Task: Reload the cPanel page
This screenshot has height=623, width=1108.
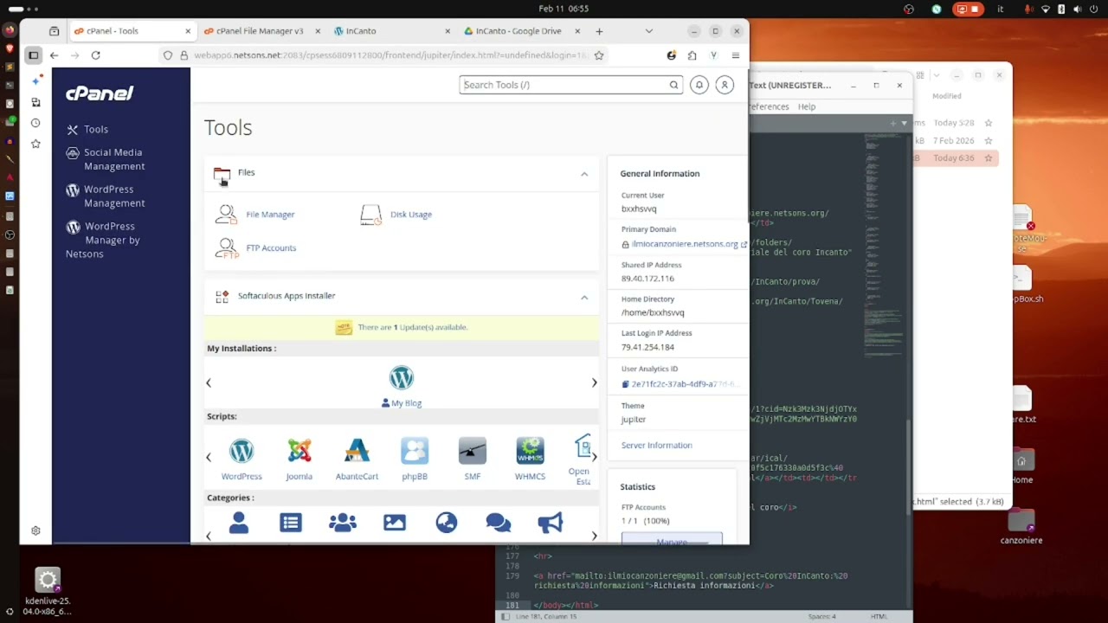Action: 95,55
